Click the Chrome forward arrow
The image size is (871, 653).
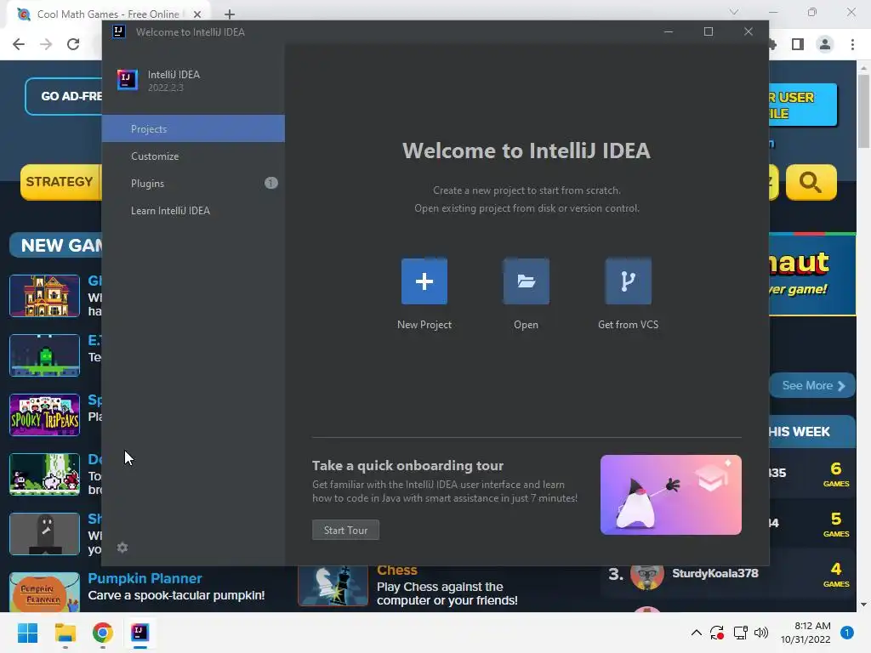click(46, 44)
